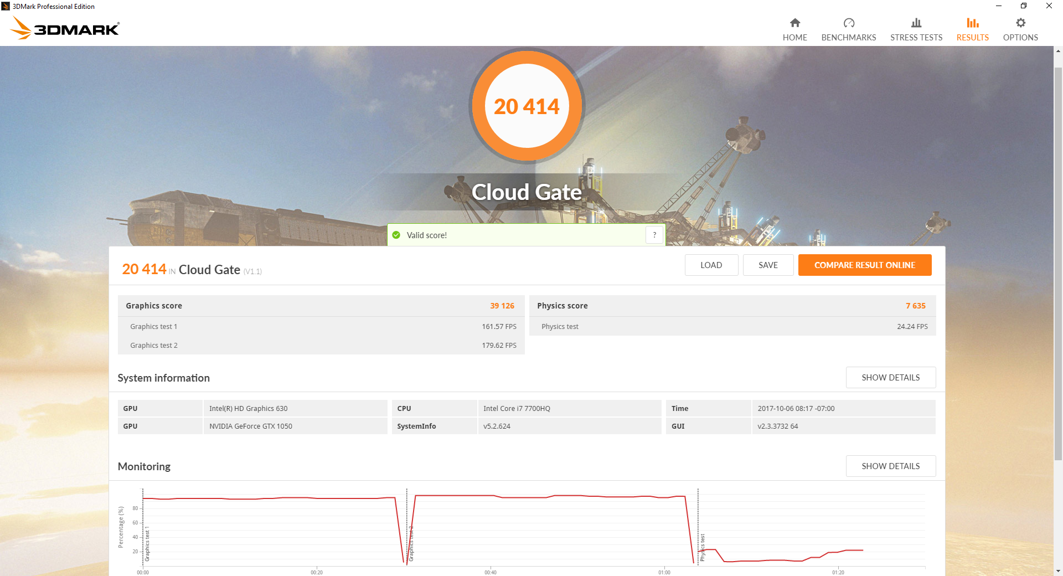1063x576 pixels.
Task: Click the Physics score header label
Action: point(562,306)
